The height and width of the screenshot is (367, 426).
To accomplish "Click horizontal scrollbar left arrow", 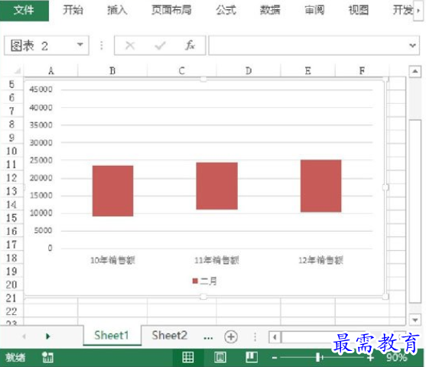I will pos(275,337).
